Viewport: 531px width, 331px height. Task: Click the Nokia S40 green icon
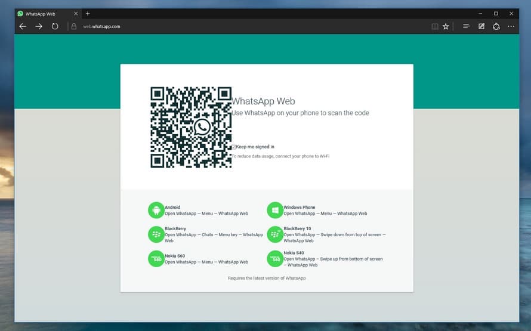275,259
